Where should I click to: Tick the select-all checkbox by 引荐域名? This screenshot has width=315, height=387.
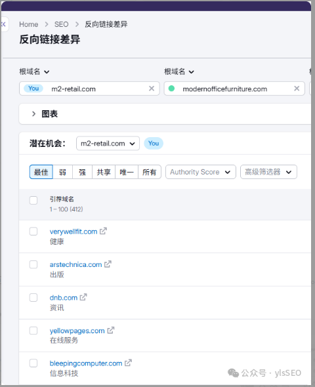(x=33, y=200)
